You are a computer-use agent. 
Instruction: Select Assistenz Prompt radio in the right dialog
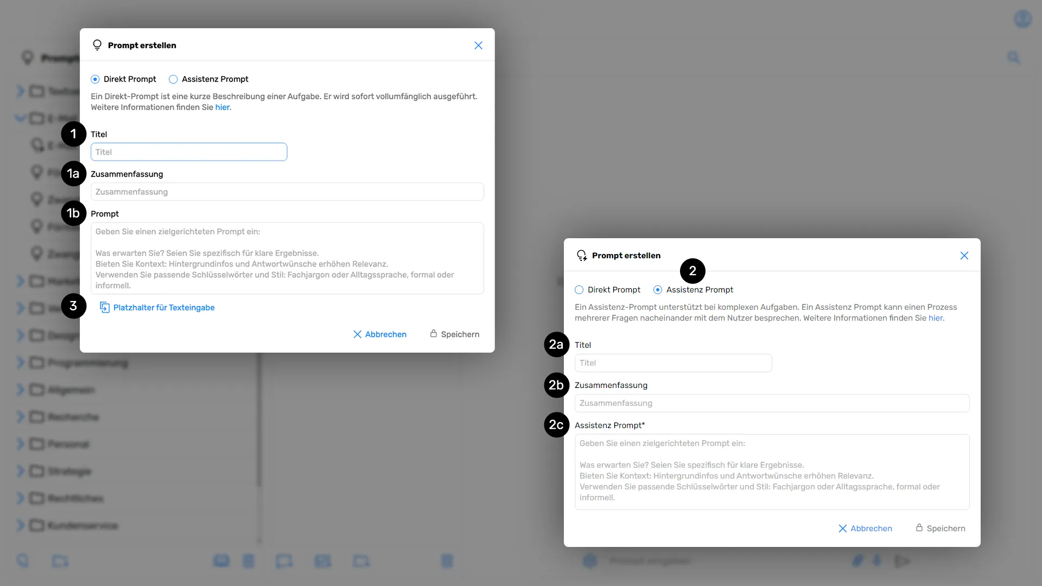pos(658,290)
